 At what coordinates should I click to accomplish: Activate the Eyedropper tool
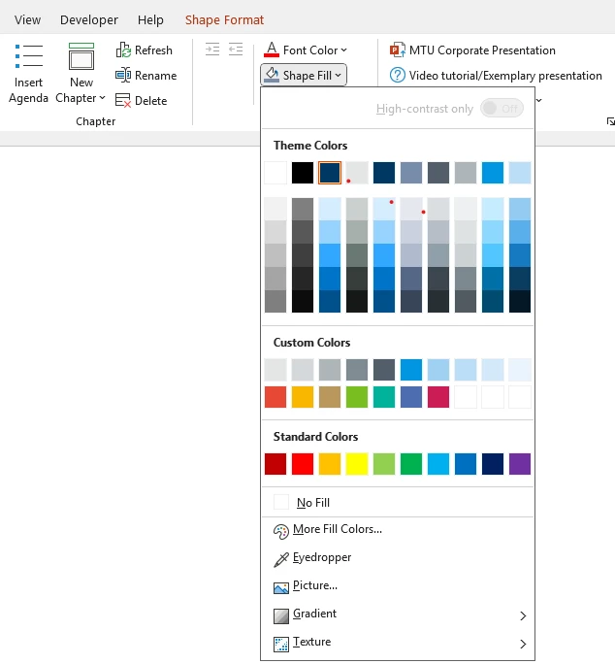tap(398, 558)
